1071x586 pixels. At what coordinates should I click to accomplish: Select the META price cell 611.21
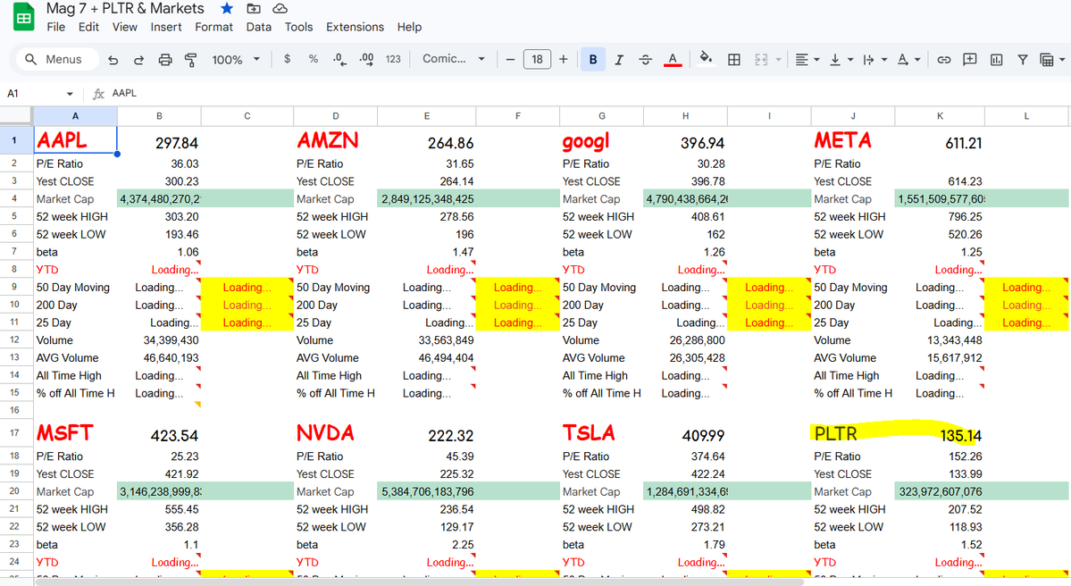tap(940, 141)
